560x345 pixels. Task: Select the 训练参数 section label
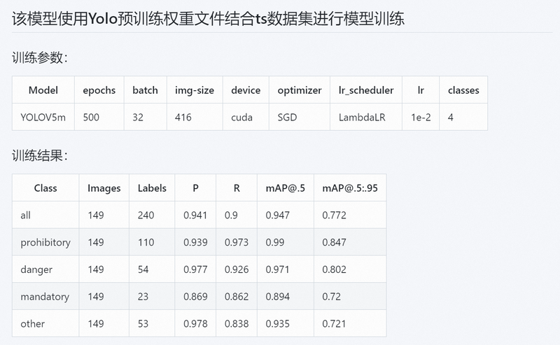pos(40,57)
